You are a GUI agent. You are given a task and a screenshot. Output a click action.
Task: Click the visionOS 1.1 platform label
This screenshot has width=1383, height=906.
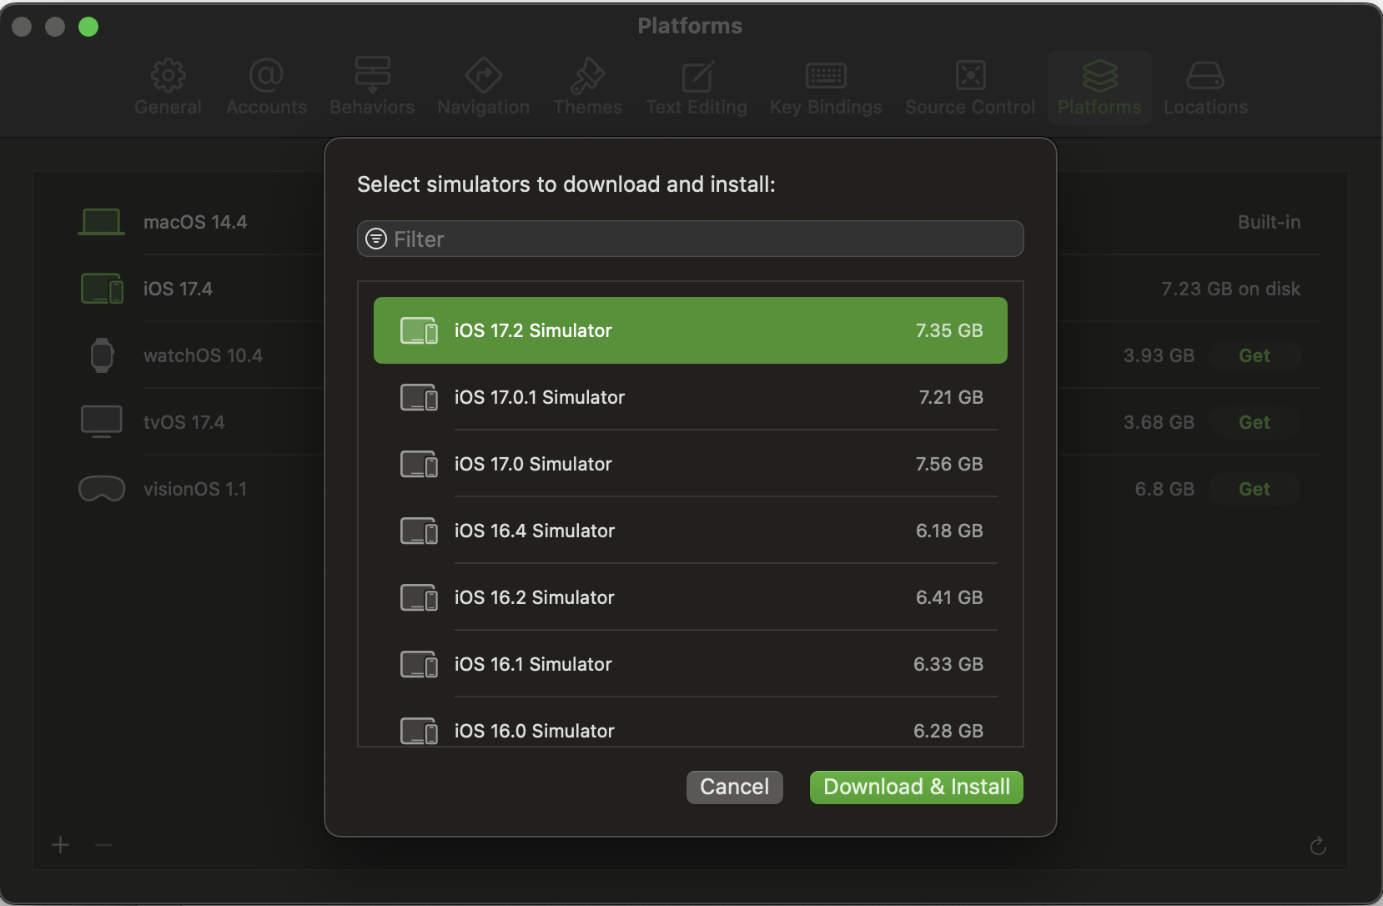coord(195,489)
